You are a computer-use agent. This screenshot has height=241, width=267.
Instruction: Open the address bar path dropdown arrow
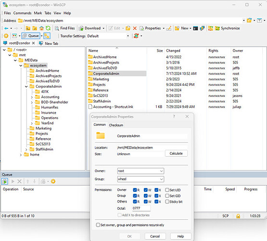(x=244, y=20)
